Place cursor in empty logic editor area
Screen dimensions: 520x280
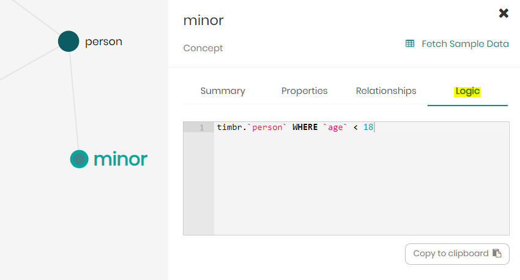click(x=361, y=183)
